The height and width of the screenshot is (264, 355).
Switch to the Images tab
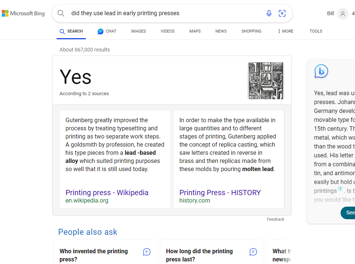(x=138, y=31)
